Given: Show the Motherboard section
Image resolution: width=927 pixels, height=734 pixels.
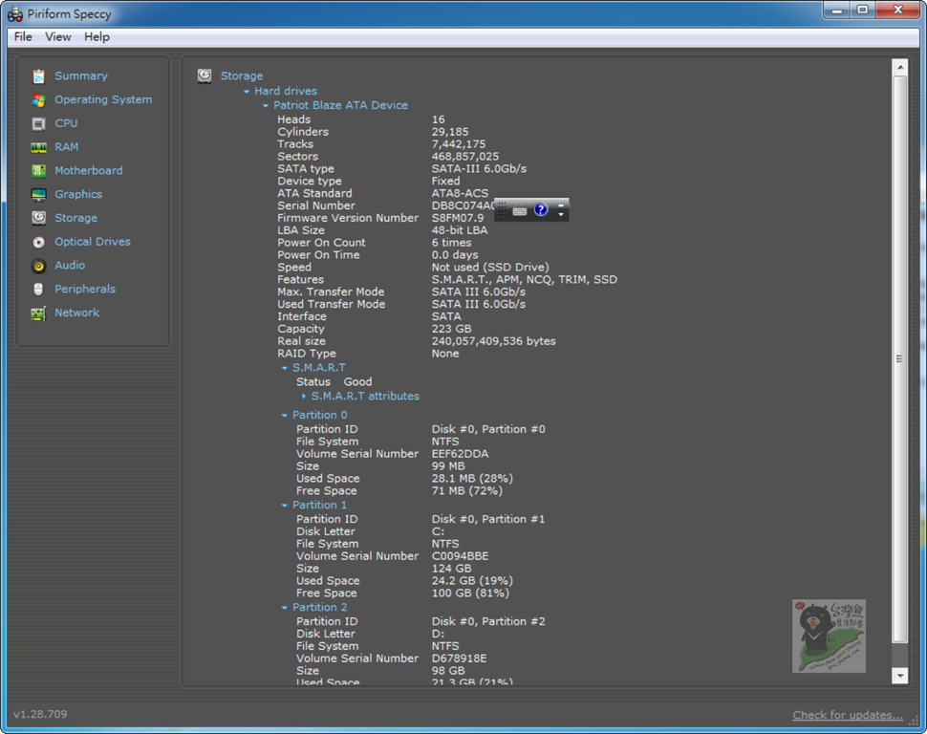Looking at the screenshot, I should coord(89,170).
